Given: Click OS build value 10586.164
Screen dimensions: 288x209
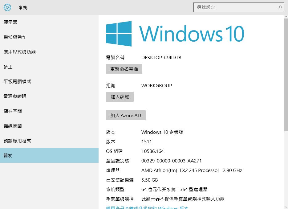Looking at the screenshot, I should point(152,151).
